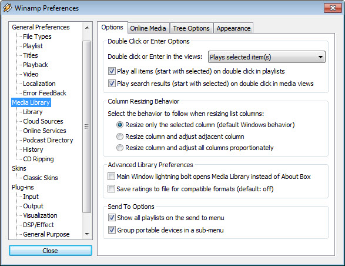Switch to the Online Media tab
Image resolution: width=345 pixels, height=266 pixels.
[x=148, y=28]
